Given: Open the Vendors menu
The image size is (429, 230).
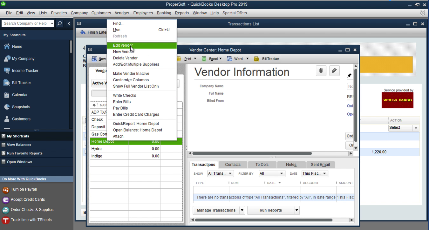Looking at the screenshot, I should (x=122, y=13).
